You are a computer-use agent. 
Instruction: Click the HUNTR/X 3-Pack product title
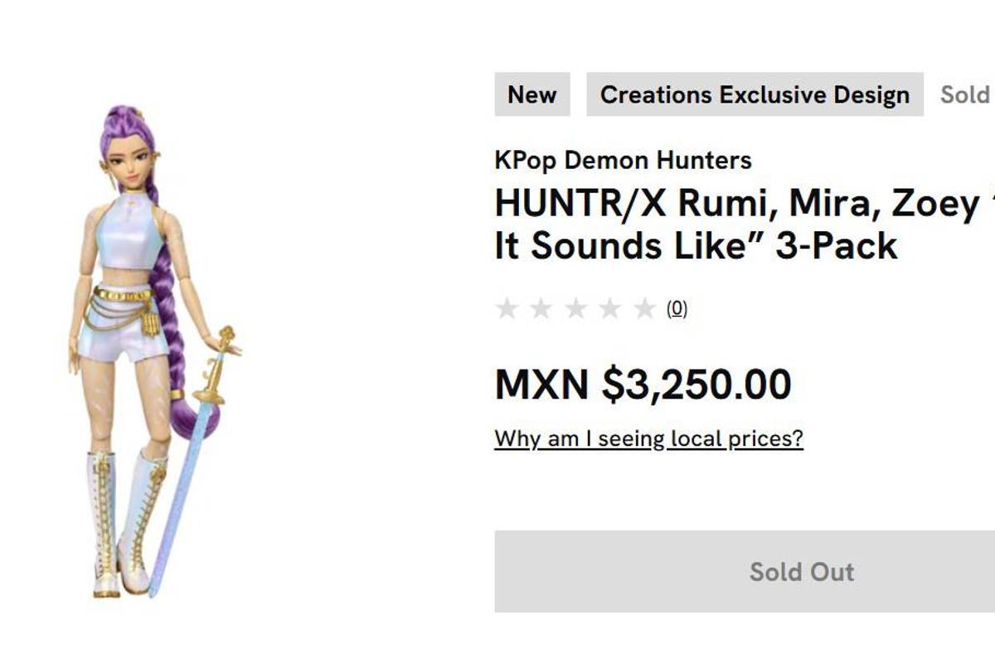coord(736,224)
